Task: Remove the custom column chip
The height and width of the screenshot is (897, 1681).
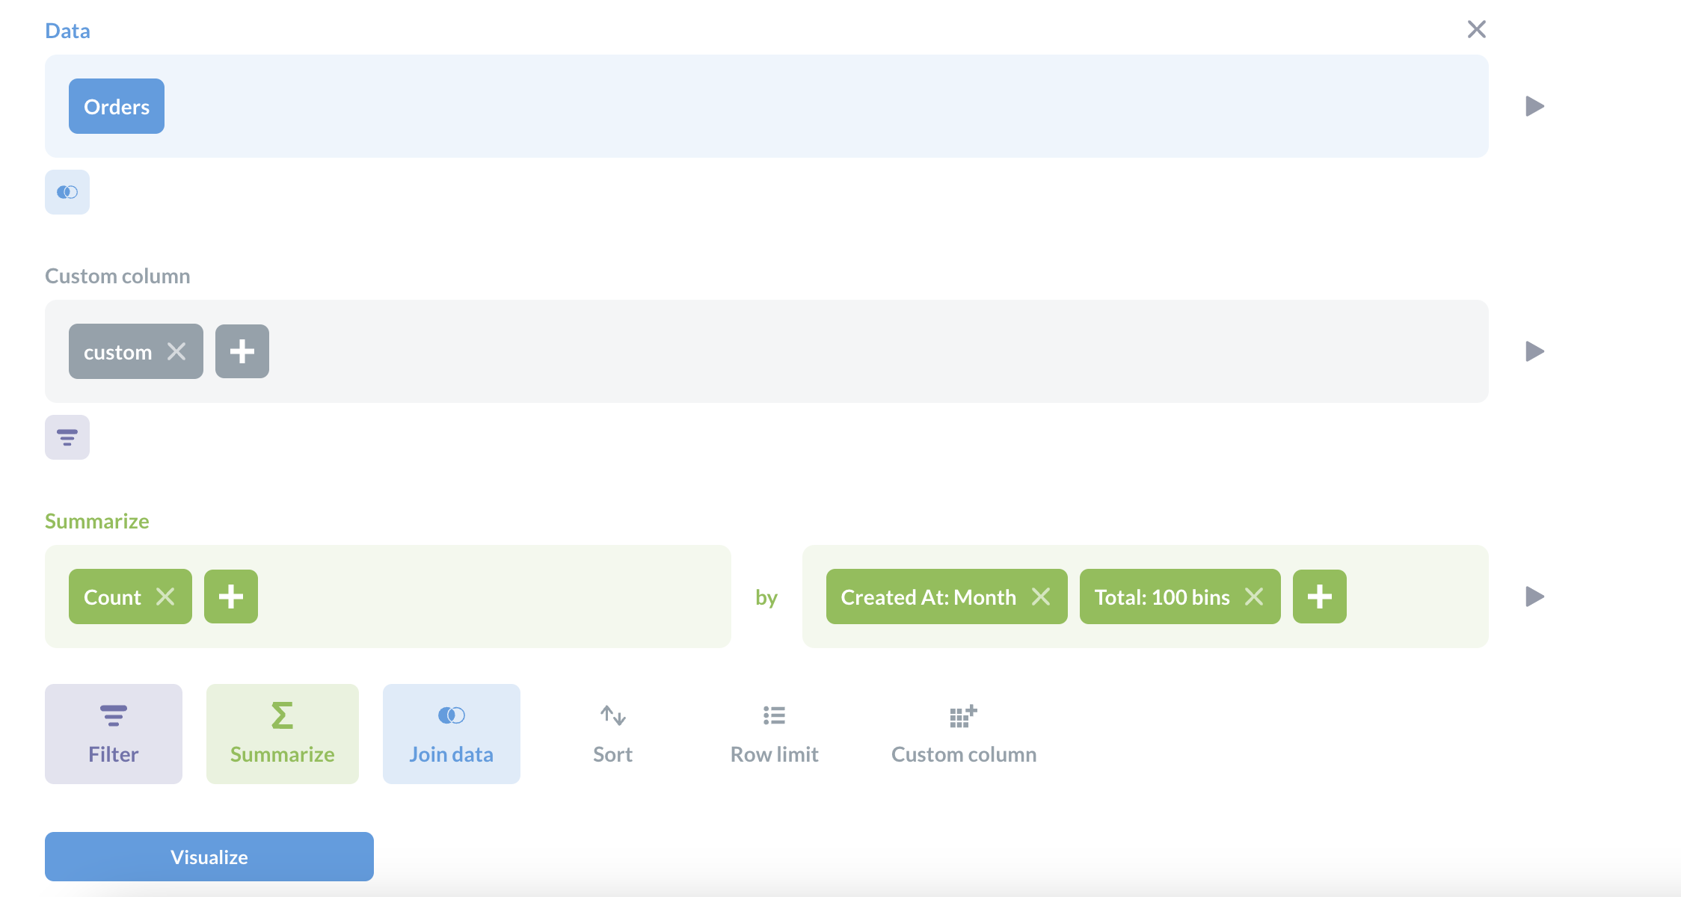Action: 177,351
